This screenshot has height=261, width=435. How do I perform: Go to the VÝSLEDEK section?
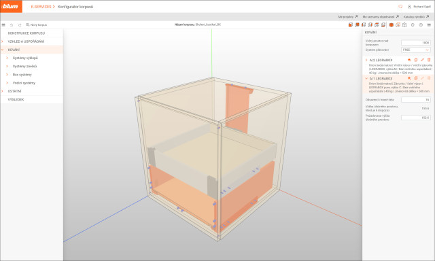tap(16, 99)
